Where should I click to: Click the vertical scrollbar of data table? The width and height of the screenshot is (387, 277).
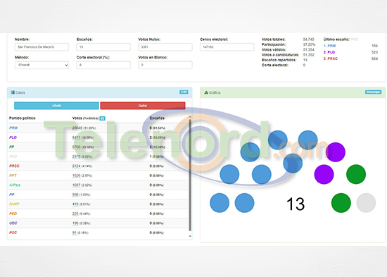click(x=190, y=175)
